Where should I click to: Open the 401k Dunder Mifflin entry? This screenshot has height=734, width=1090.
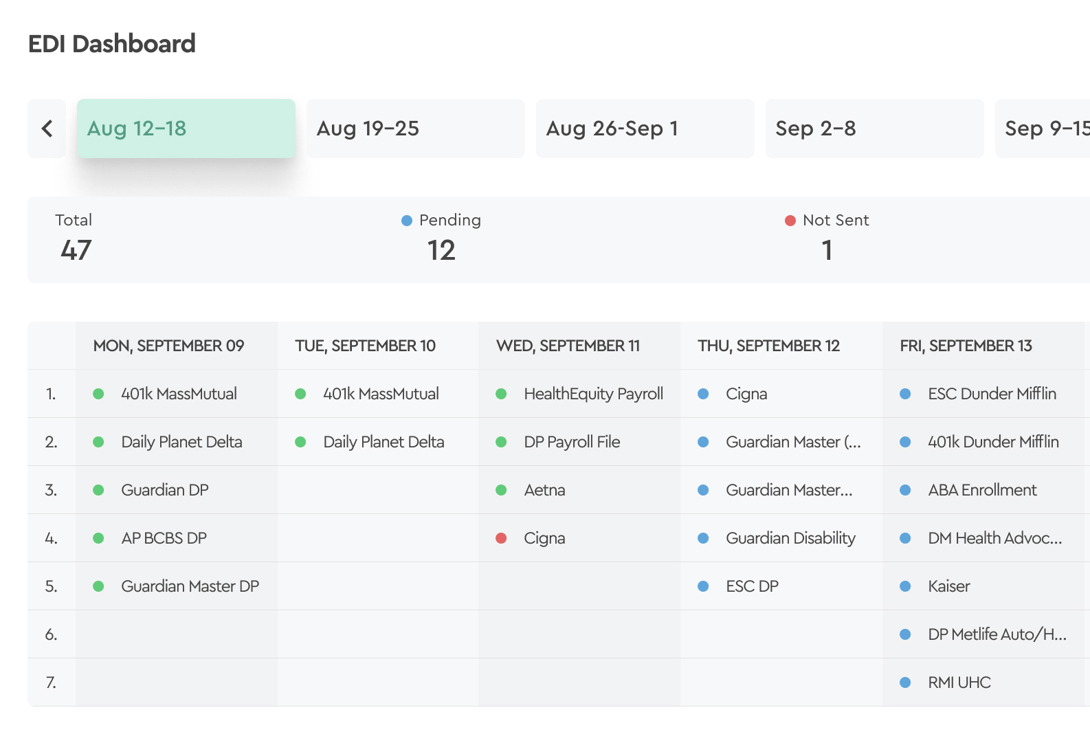(x=994, y=442)
